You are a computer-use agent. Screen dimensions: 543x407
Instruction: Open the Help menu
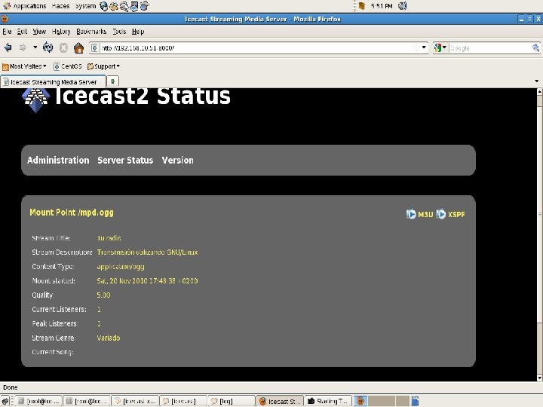(x=138, y=32)
